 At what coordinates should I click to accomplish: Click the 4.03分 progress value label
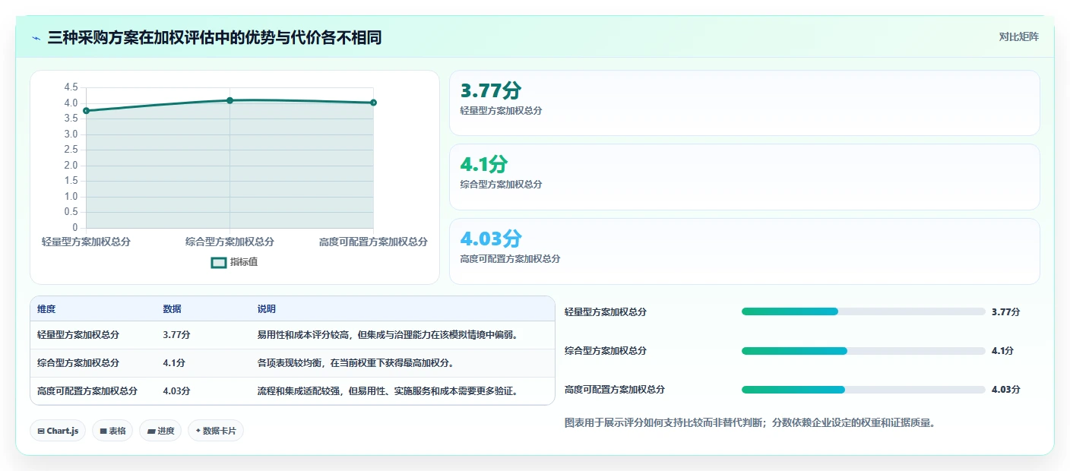coord(1006,389)
